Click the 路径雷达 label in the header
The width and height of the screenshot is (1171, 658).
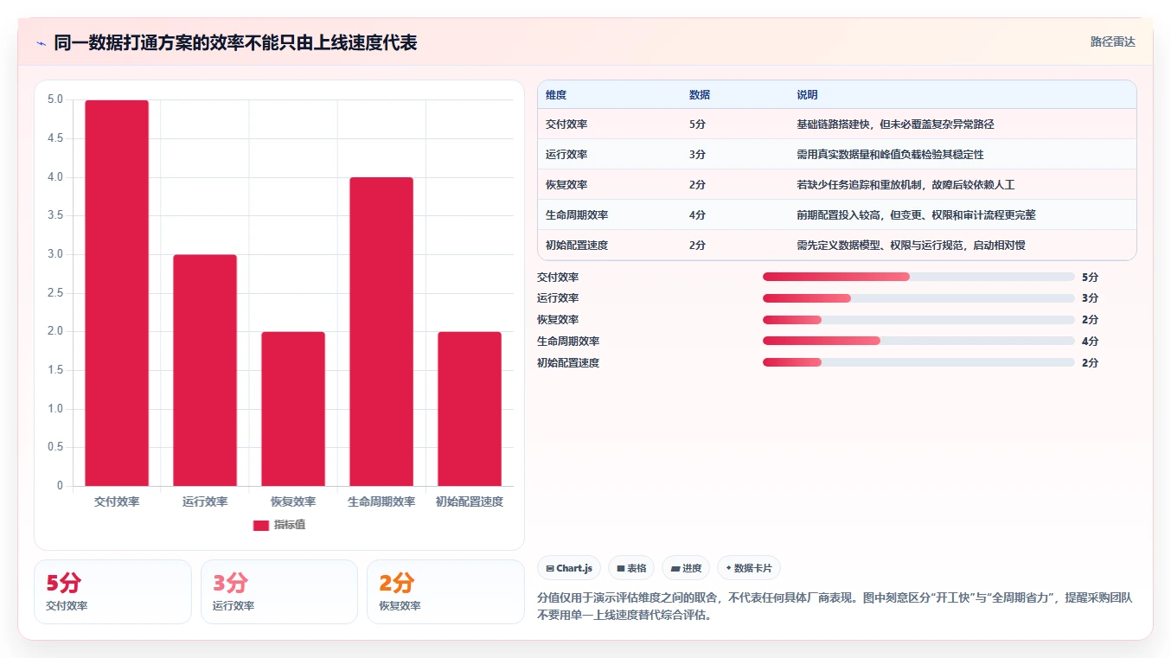[x=1112, y=42]
